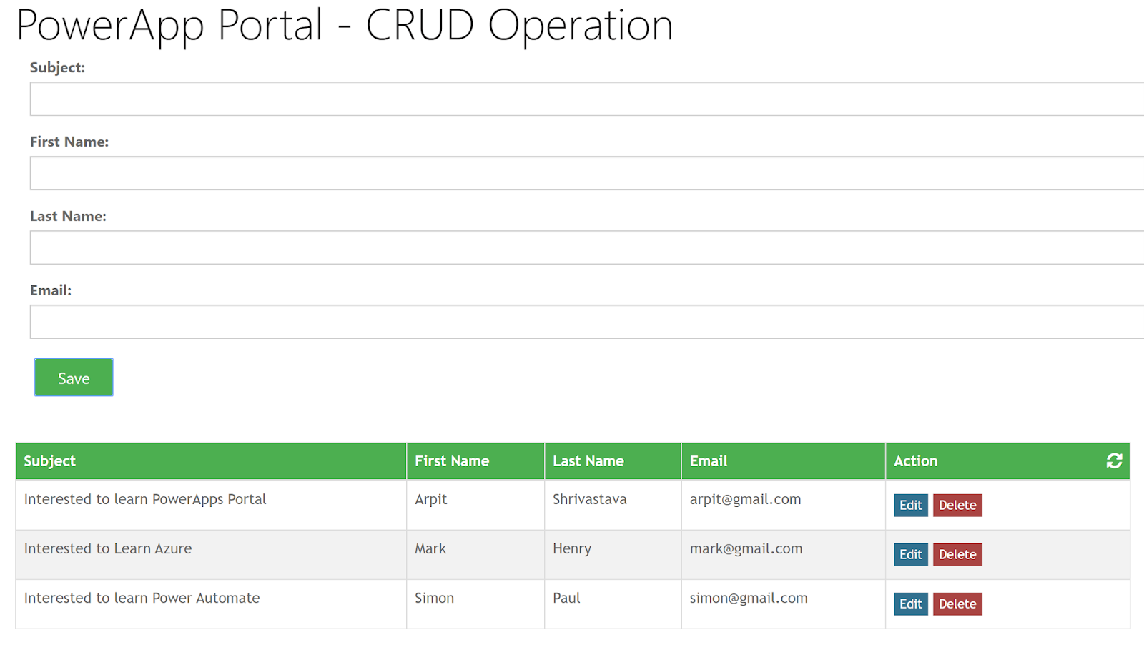The height and width of the screenshot is (665, 1144).
Task: Click the 'Email:' form label
Action: tap(51, 290)
